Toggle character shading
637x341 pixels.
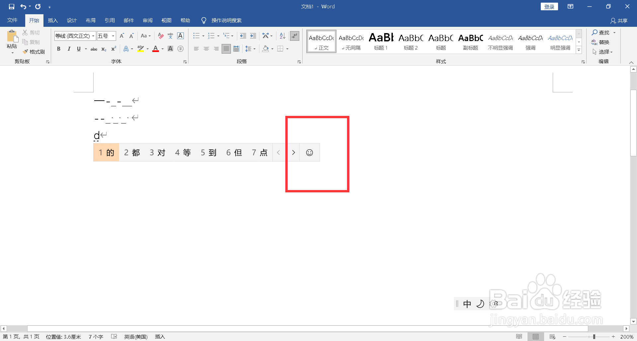(171, 49)
